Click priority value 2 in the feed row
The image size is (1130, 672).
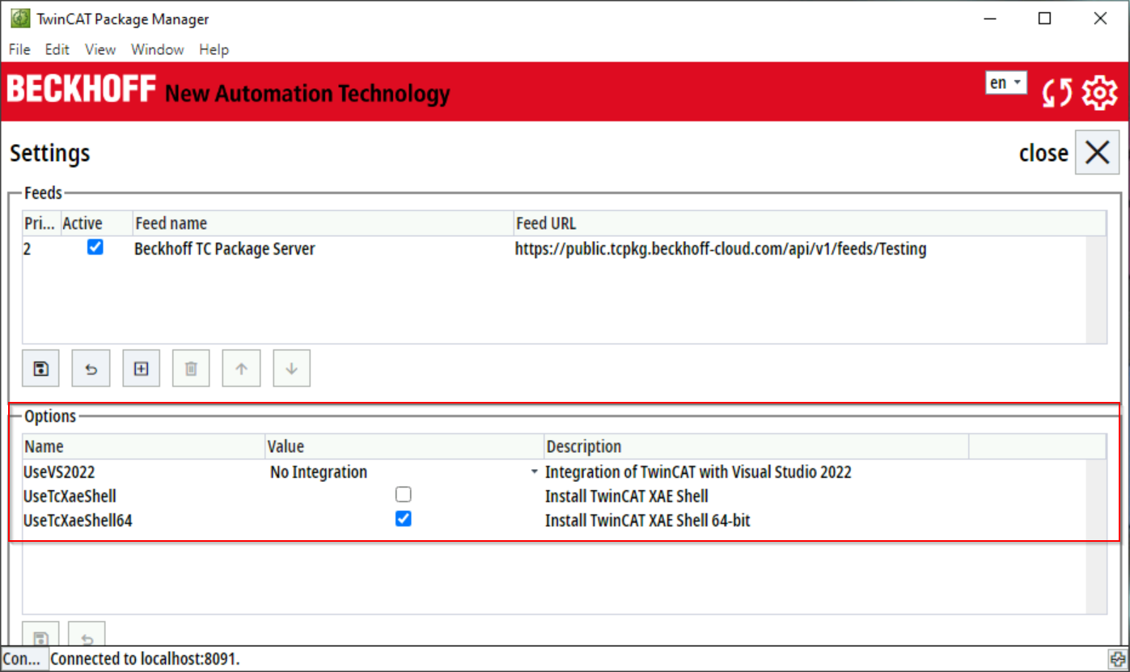pyautogui.click(x=28, y=249)
